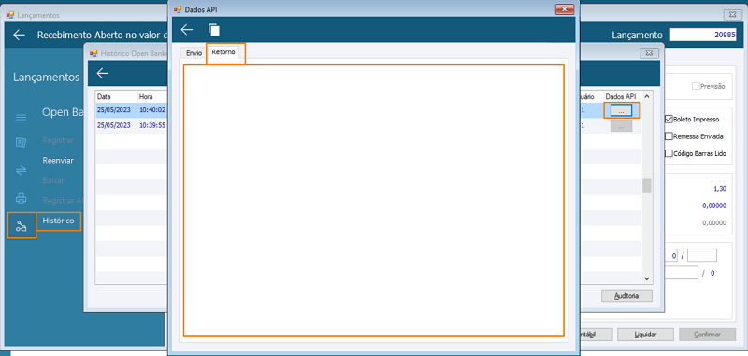Open the Histórico icon in sidebar
Image resolution: width=748 pixels, height=356 pixels.
(22, 226)
